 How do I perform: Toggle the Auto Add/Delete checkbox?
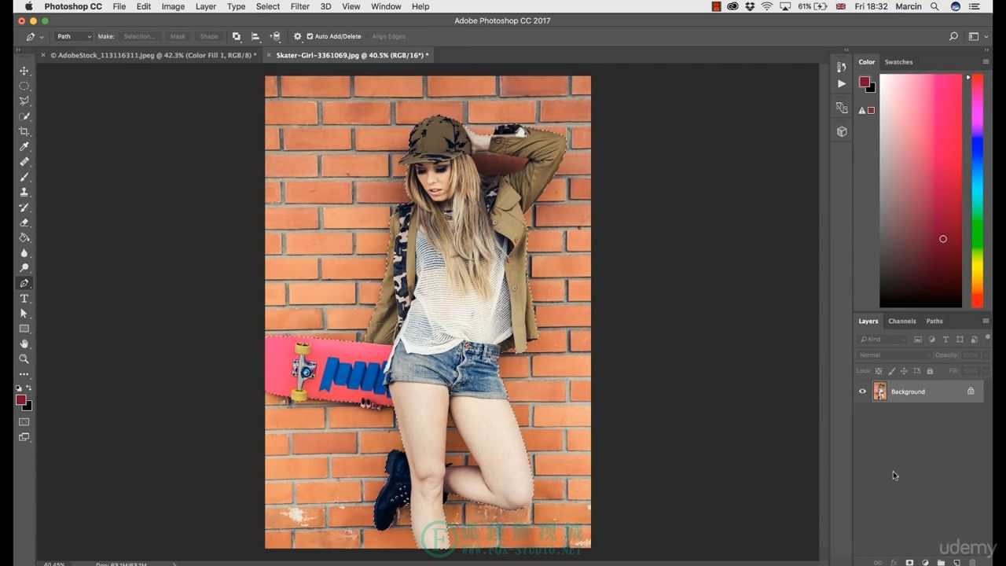pyautogui.click(x=310, y=36)
